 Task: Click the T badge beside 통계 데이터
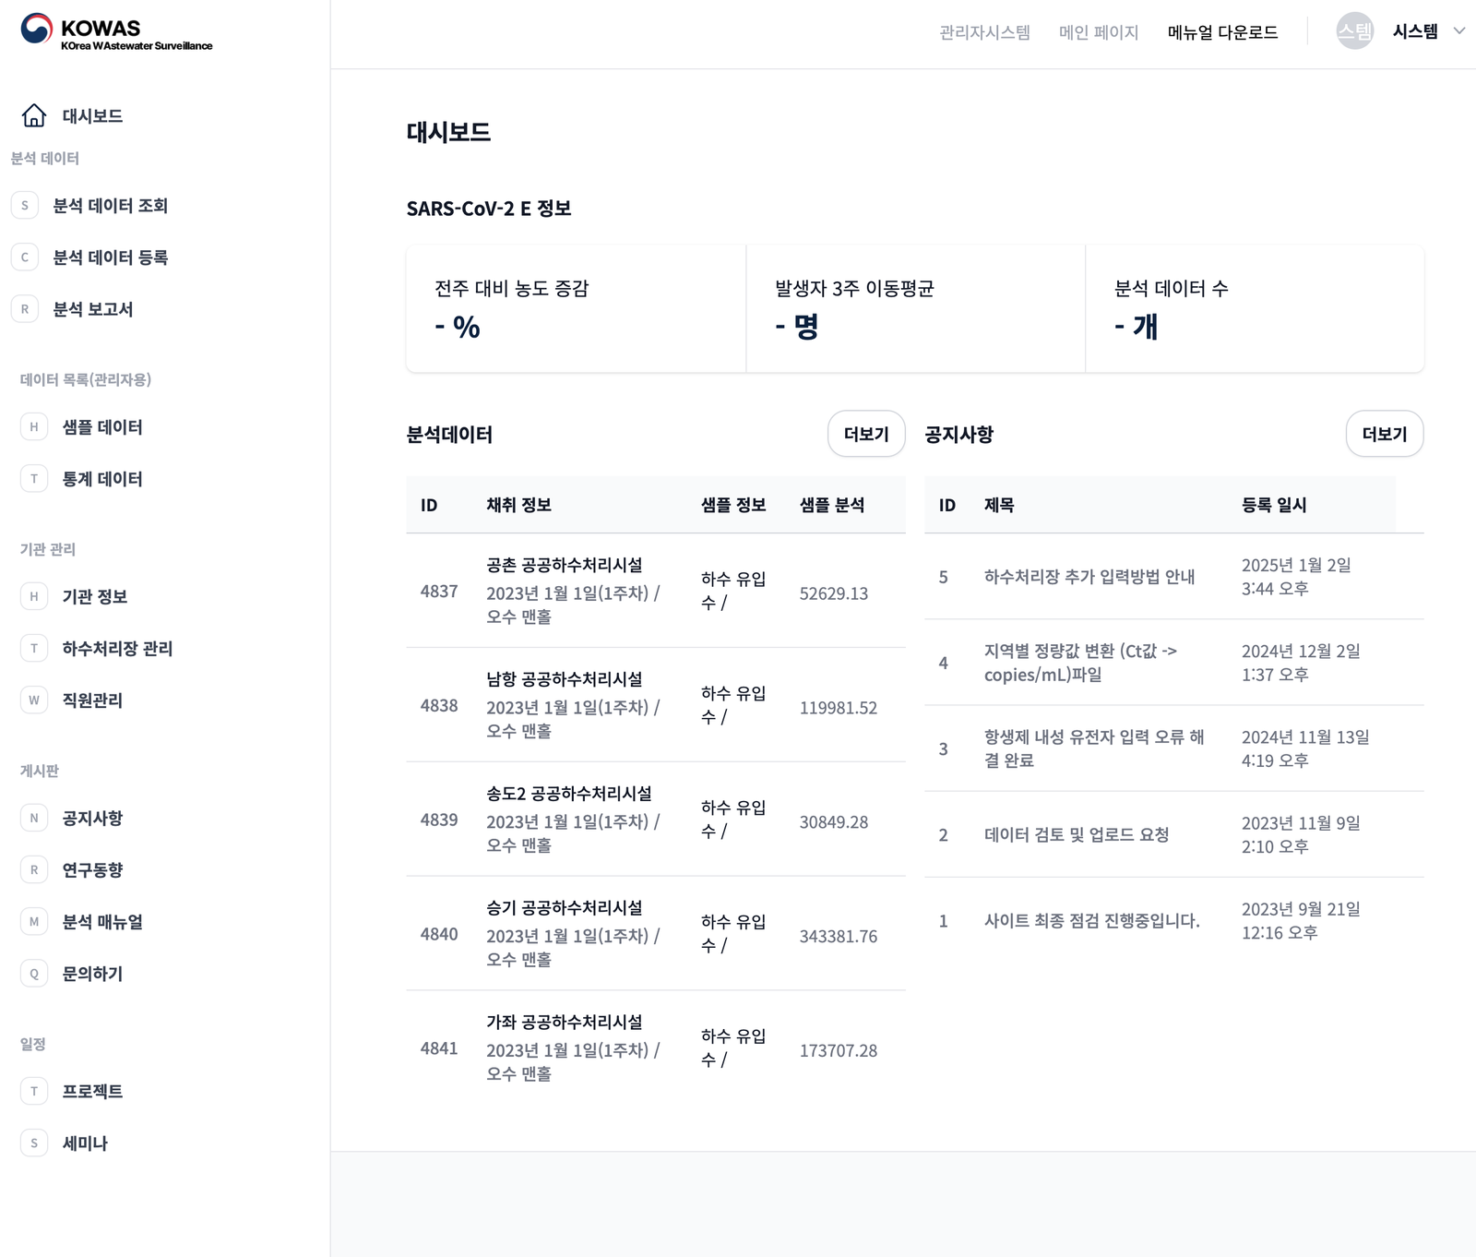tap(34, 479)
